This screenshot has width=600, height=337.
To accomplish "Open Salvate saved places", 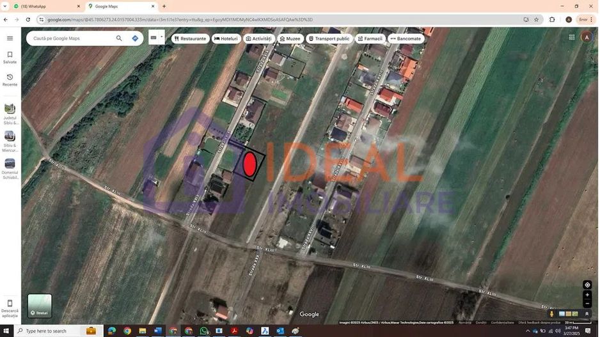I will pyautogui.click(x=10, y=58).
